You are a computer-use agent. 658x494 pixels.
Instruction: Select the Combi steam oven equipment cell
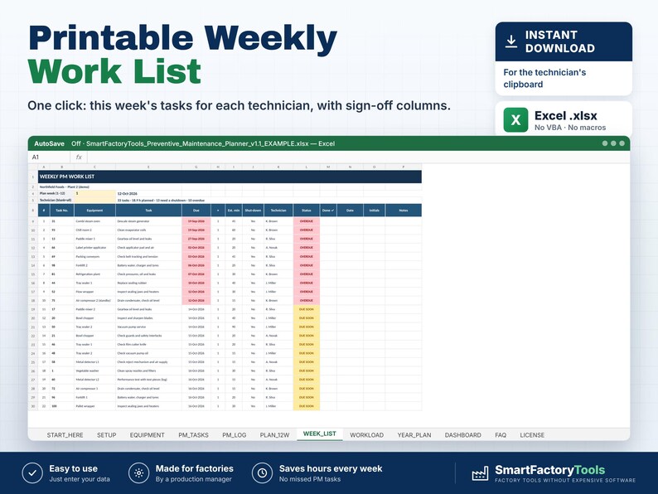coord(94,221)
